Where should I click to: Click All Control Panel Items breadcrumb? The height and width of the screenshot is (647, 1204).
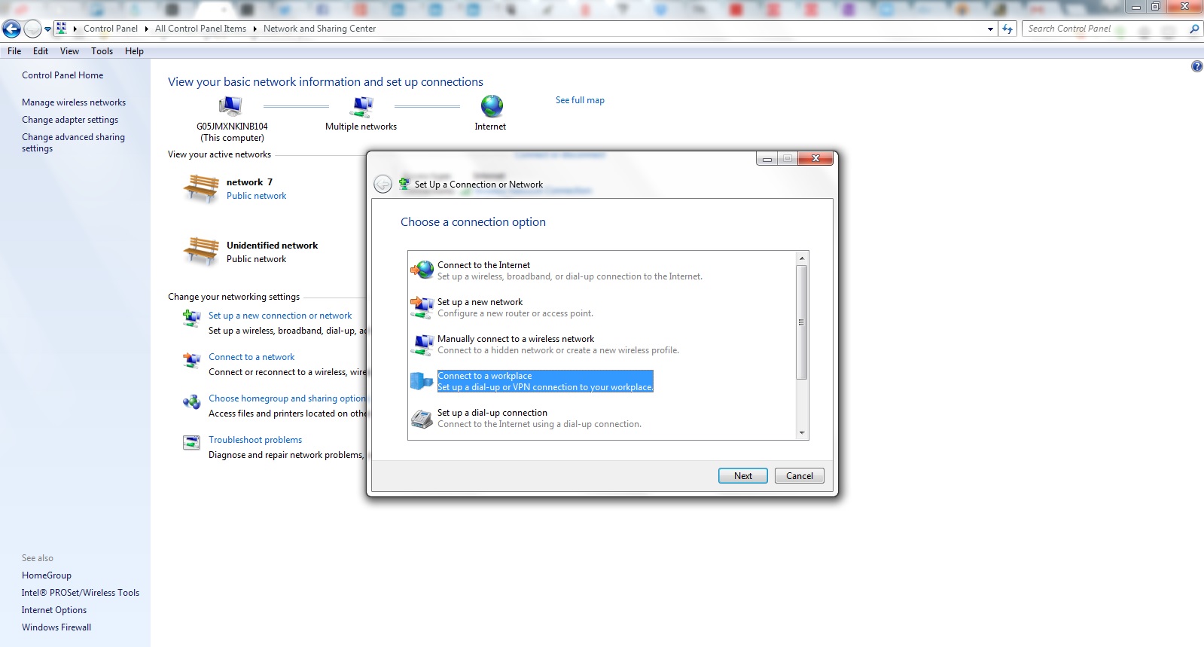[x=200, y=29]
